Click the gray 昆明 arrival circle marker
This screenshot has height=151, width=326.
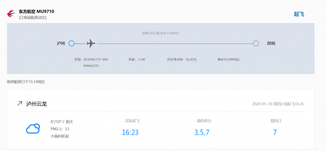(x=256, y=43)
